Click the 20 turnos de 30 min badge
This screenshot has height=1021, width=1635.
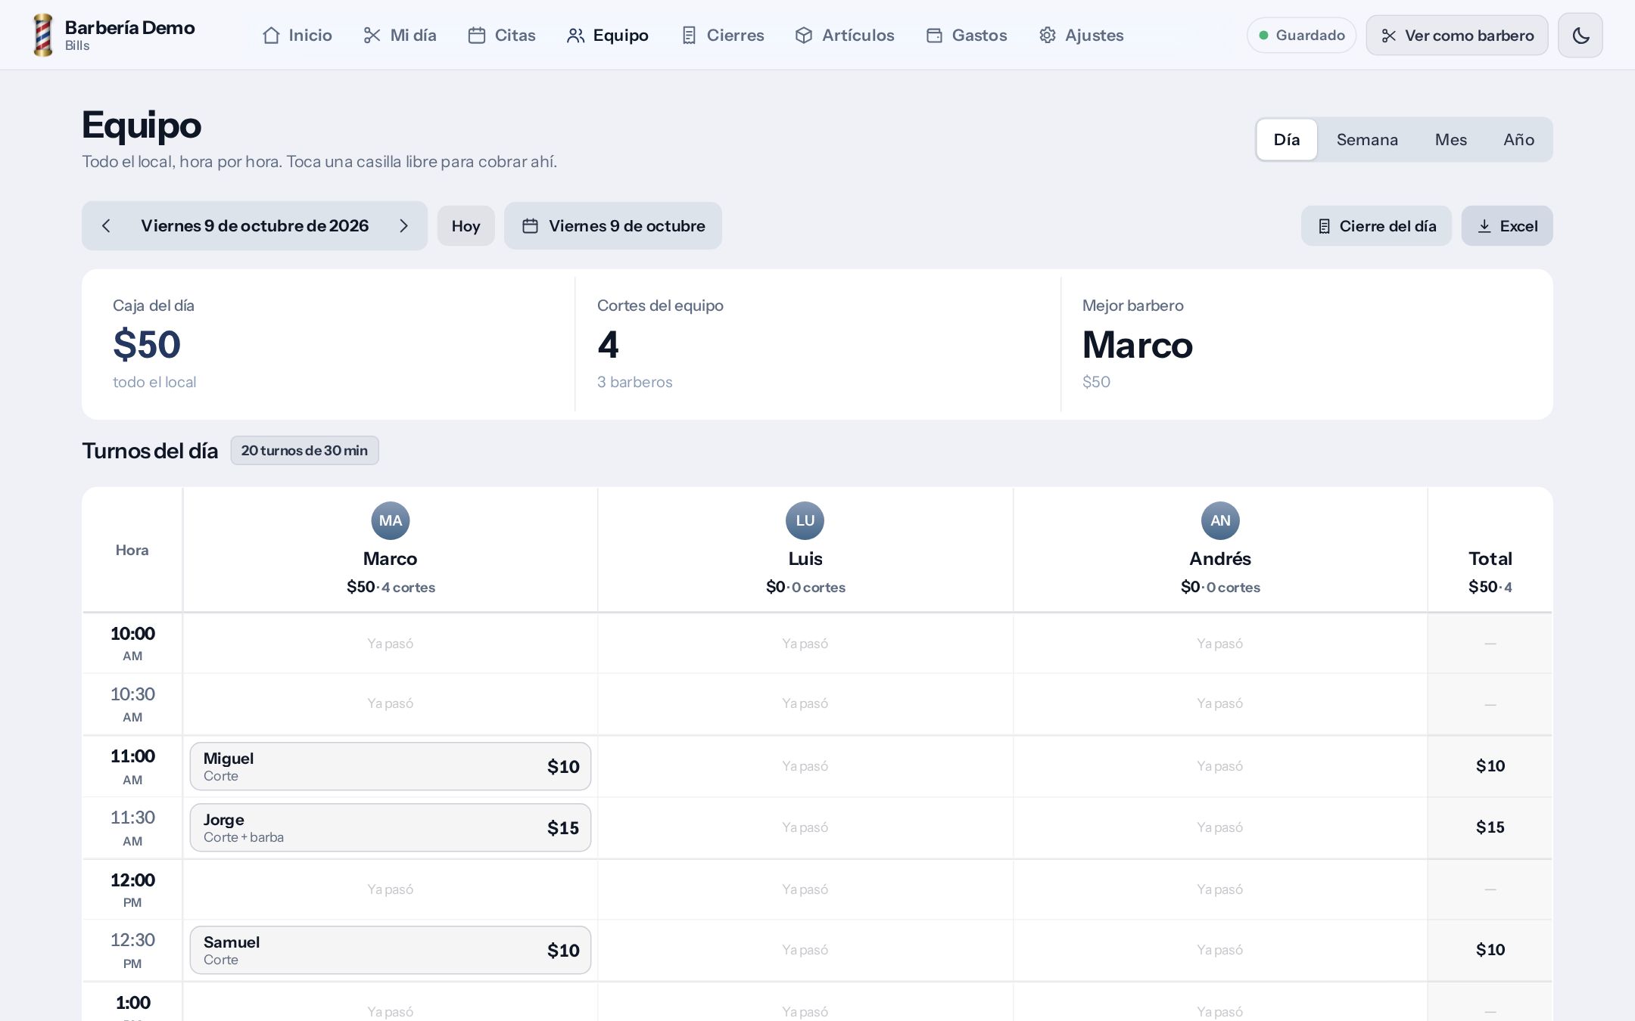point(304,450)
